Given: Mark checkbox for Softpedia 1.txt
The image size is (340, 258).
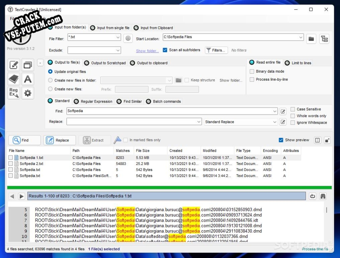Looking at the screenshot, I should pyautogui.click(x=11, y=158).
